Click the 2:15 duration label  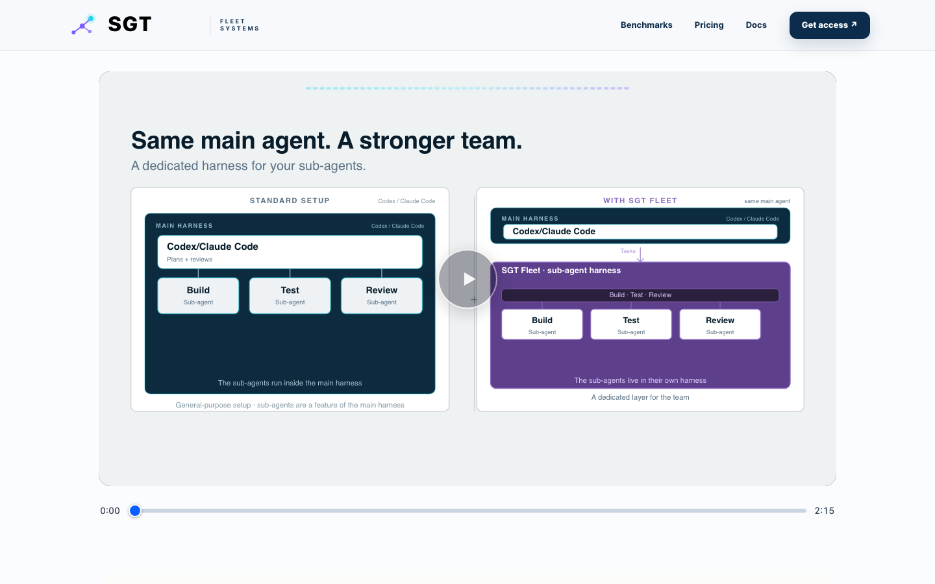click(825, 511)
